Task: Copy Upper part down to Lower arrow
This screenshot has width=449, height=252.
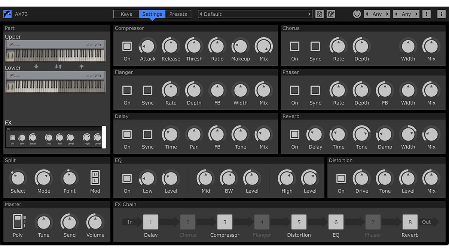Action: tap(36, 66)
